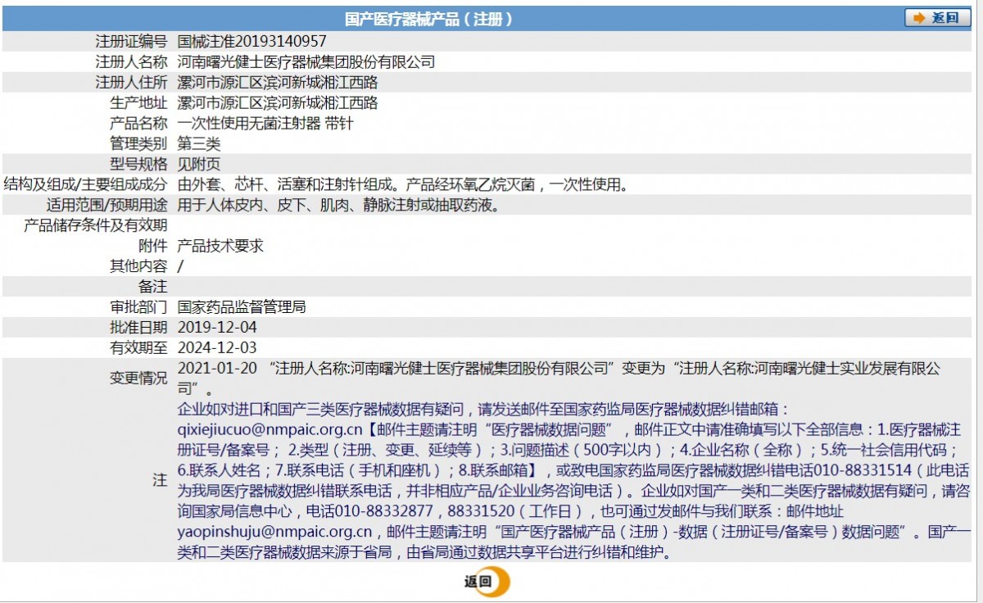The image size is (983, 603).
Task: Click the 返回 button below the note text
Action: click(487, 582)
